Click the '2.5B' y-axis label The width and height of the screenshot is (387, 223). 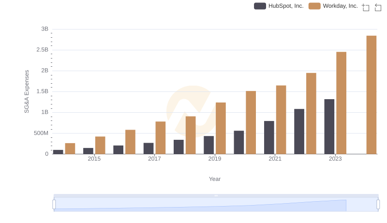(43, 50)
